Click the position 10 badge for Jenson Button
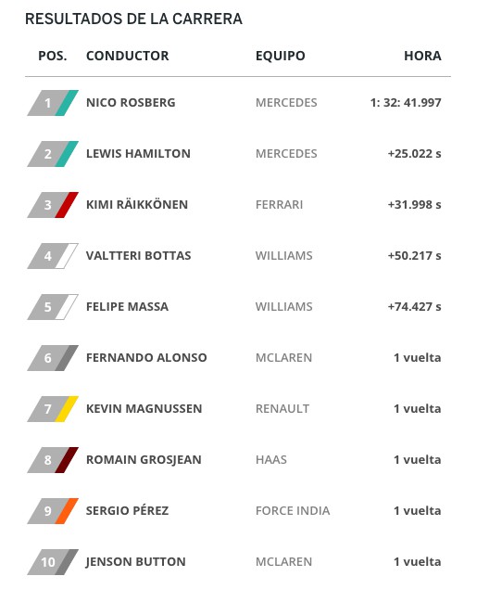Viewport: 477px width, 602px height. click(x=53, y=562)
